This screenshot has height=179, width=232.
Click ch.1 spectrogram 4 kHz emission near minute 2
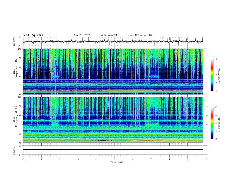55,76
